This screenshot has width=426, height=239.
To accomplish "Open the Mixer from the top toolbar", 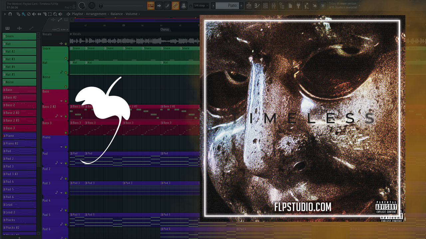I will click(x=274, y=6).
